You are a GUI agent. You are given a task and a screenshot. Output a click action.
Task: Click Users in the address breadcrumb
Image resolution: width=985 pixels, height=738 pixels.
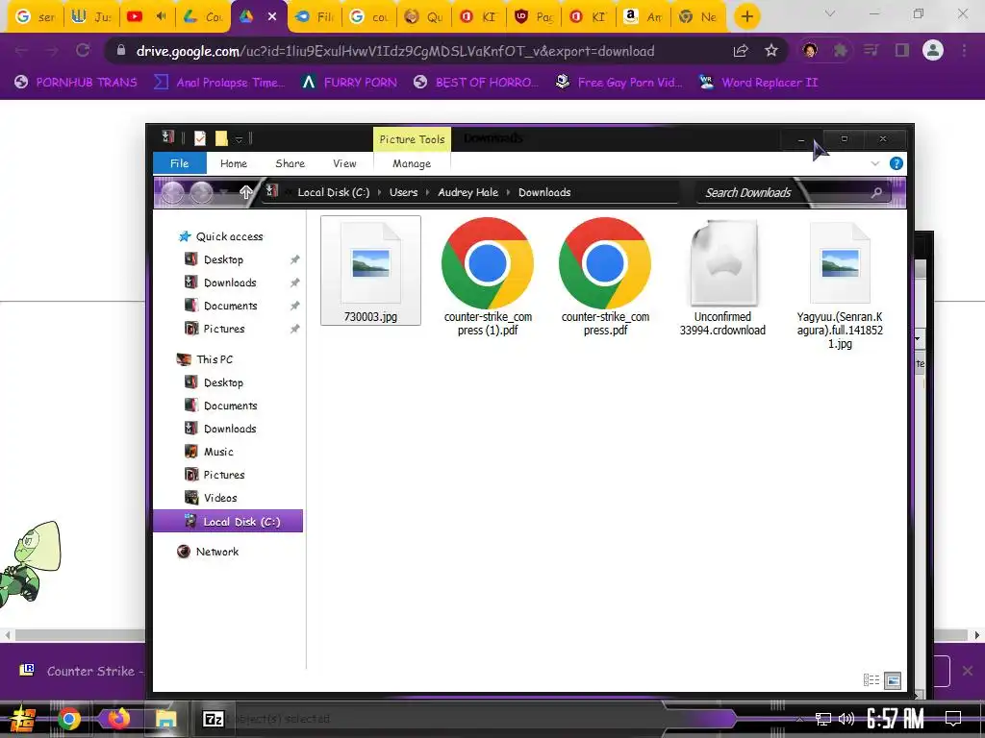(x=403, y=192)
